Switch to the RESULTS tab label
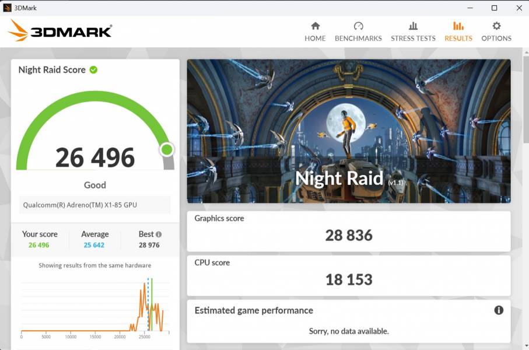This screenshot has width=529, height=350. pos(458,38)
